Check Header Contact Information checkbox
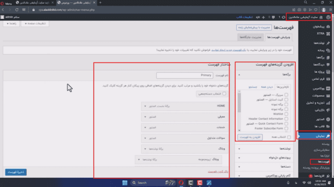334x187 pixels. [286, 119]
